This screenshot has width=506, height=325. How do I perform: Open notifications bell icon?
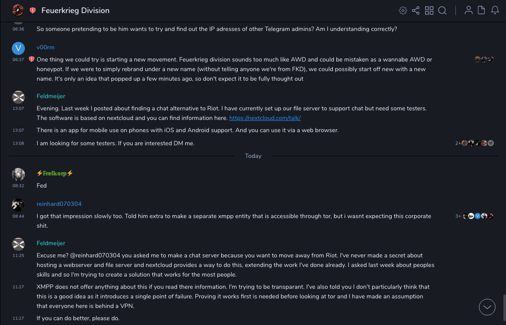coord(495,10)
